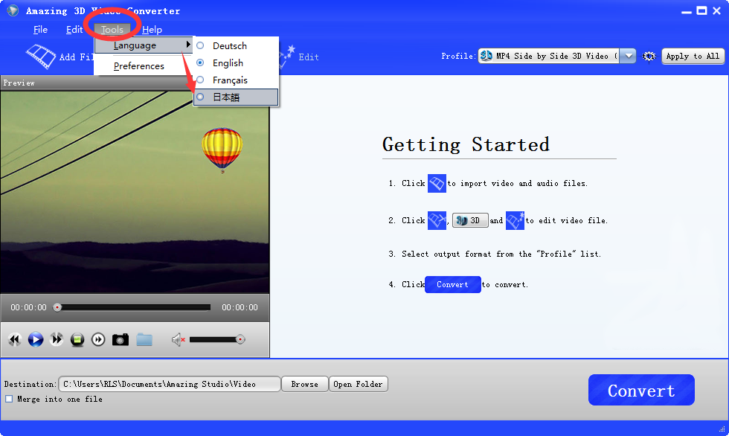
Task: Click the Browse button for destination
Action: point(304,385)
